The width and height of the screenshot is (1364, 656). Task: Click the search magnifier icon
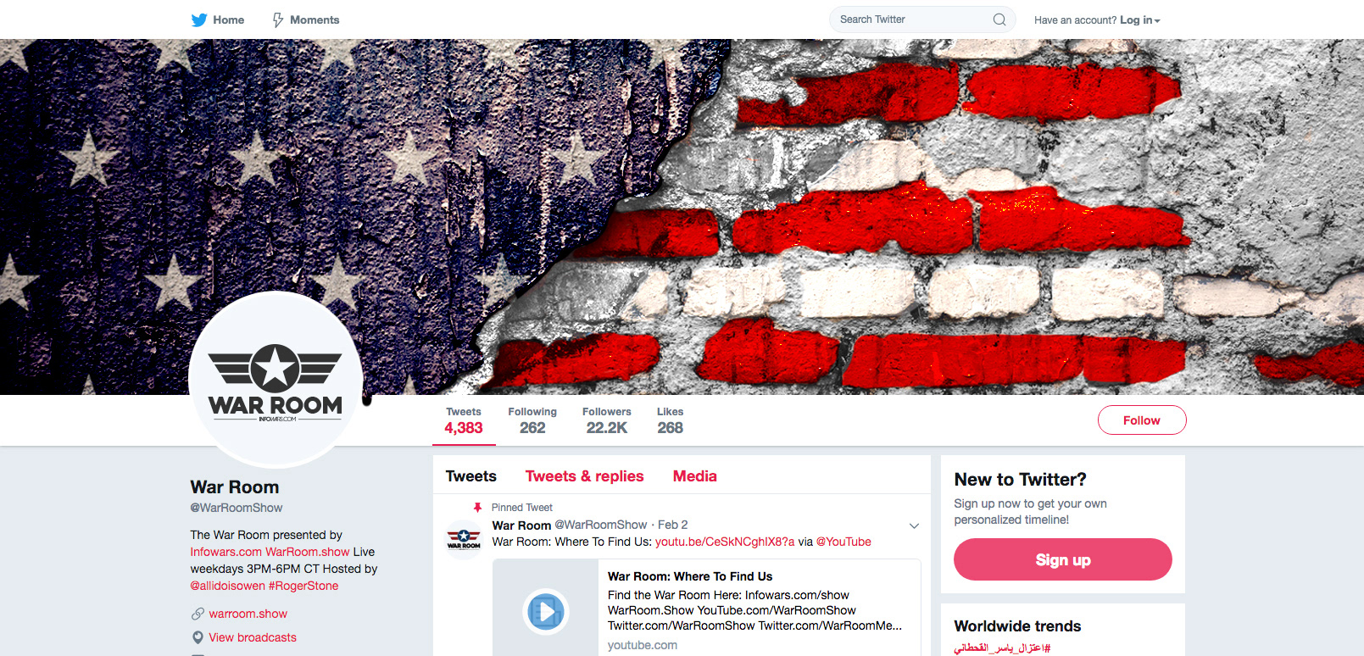pos(999,19)
